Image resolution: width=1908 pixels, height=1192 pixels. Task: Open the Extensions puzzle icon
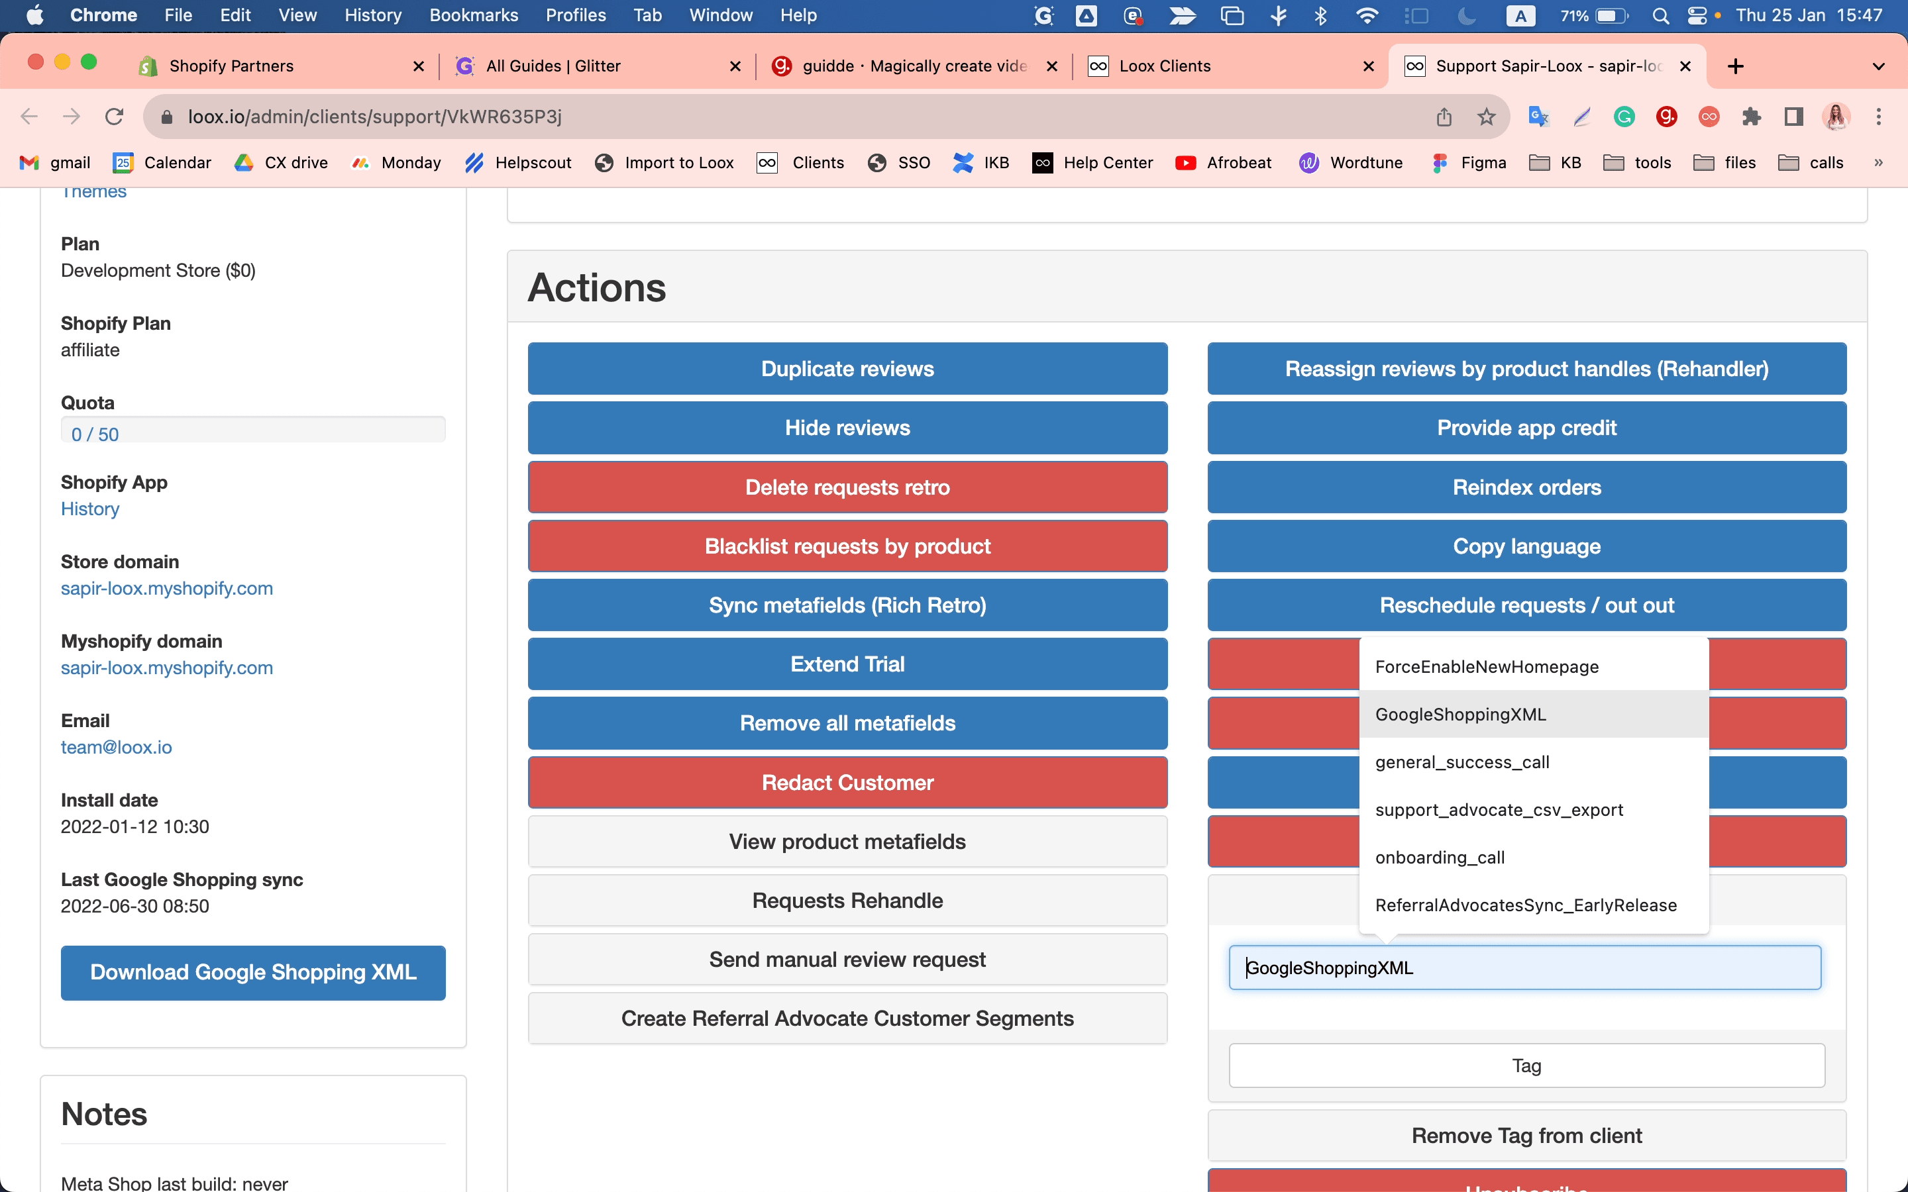[1751, 117]
